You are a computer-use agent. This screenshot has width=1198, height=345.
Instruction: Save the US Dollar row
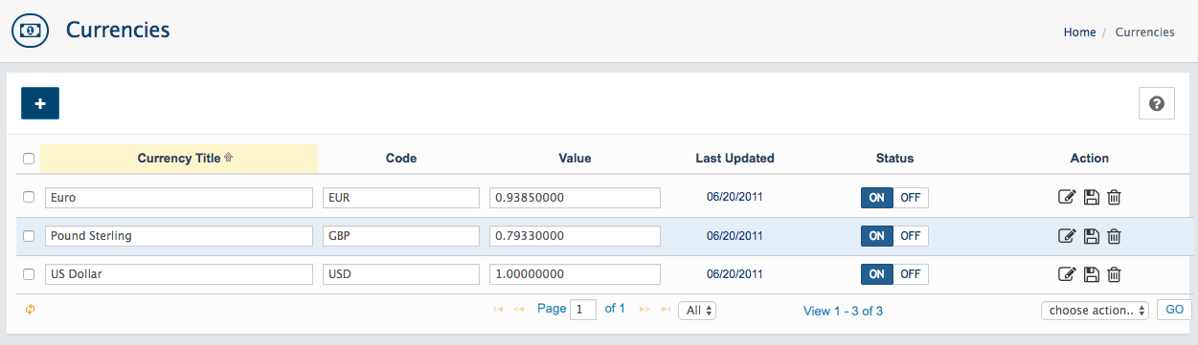click(x=1091, y=274)
